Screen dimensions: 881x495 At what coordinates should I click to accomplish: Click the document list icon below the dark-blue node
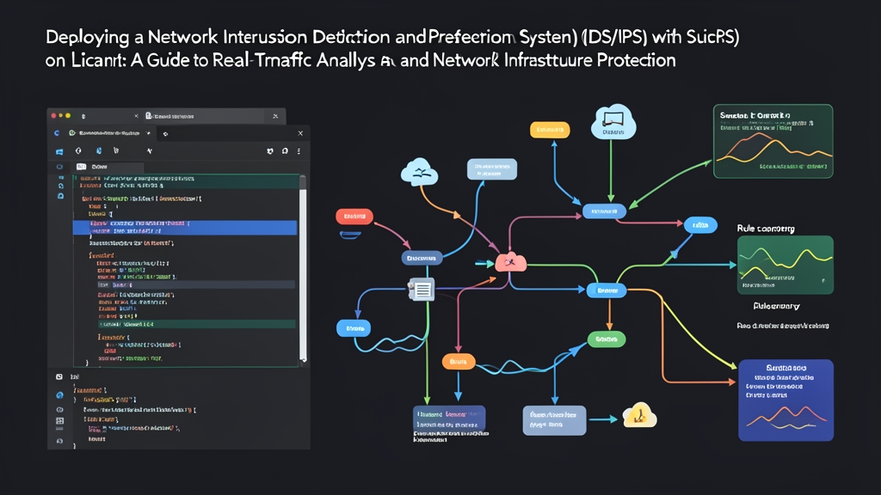(x=422, y=290)
